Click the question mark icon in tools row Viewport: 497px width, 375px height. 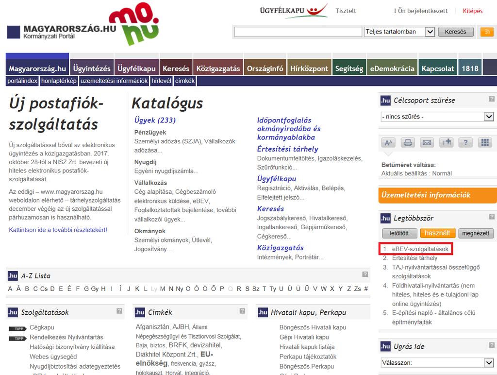click(465, 143)
